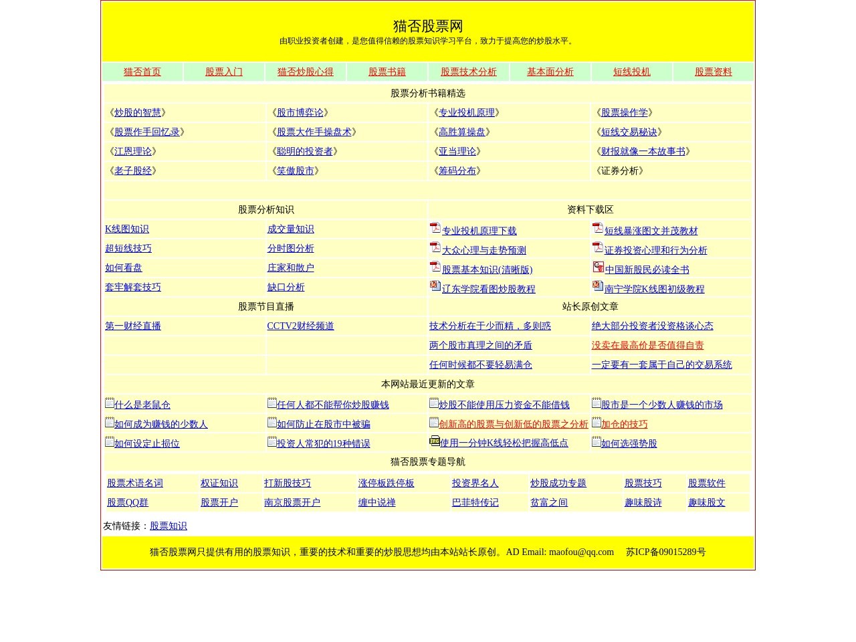The width and height of the screenshot is (856, 642).
Task: Visit the CCTV2财经频道 live link
Action: point(300,326)
